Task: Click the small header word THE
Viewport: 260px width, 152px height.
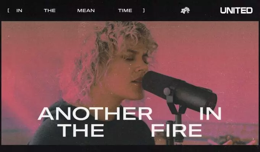Action: coord(50,11)
